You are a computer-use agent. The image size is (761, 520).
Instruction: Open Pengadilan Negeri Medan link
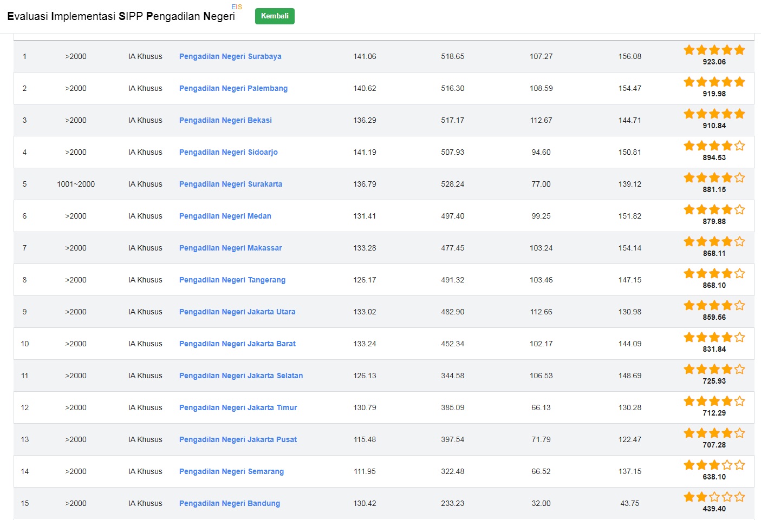[225, 216]
